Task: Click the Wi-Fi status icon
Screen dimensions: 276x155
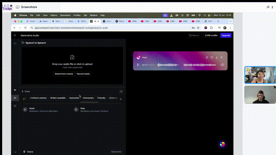Action: pyautogui.click(x=199, y=15)
